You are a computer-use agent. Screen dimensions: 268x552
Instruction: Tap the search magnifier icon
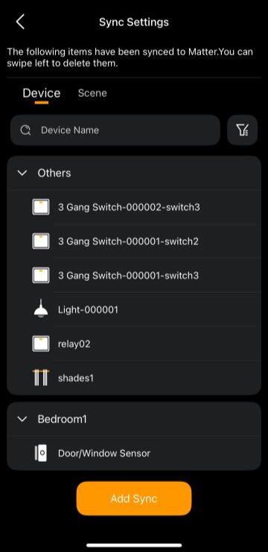click(x=25, y=130)
